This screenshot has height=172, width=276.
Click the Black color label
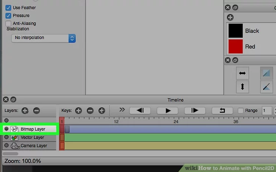click(x=252, y=31)
